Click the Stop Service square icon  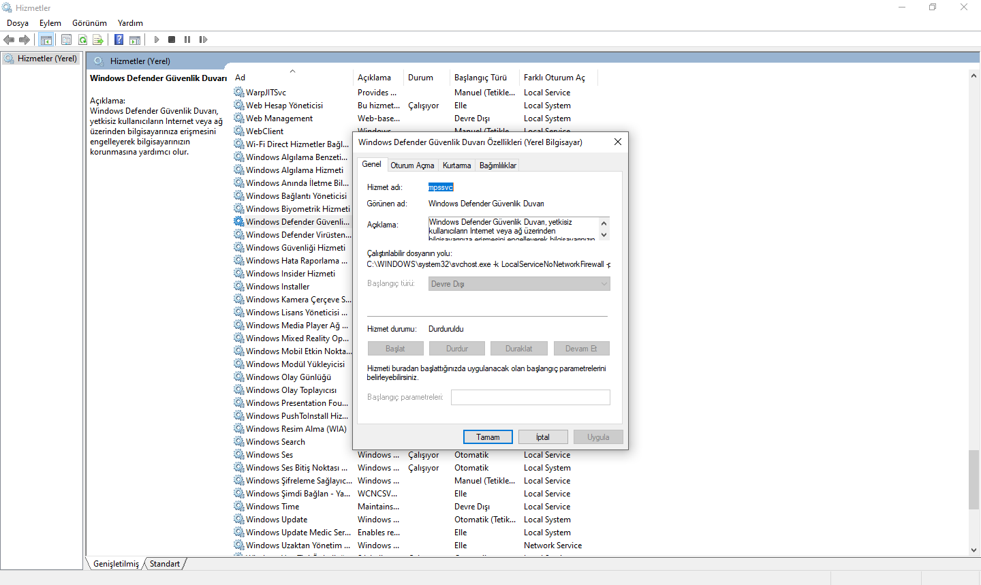click(172, 39)
